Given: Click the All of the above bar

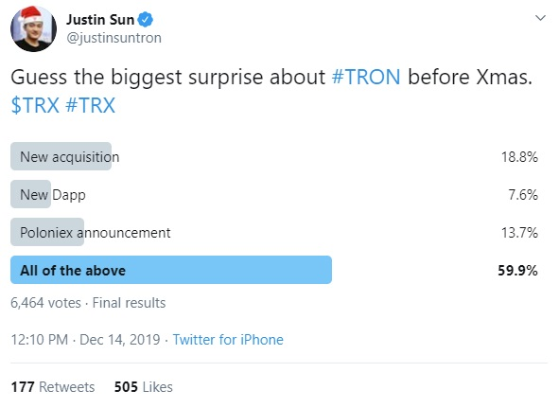Looking at the screenshot, I should (171, 270).
